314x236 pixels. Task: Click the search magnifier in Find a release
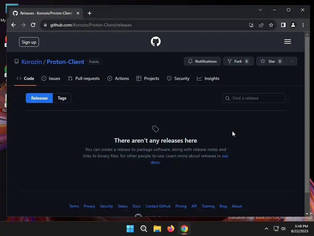pos(227,98)
